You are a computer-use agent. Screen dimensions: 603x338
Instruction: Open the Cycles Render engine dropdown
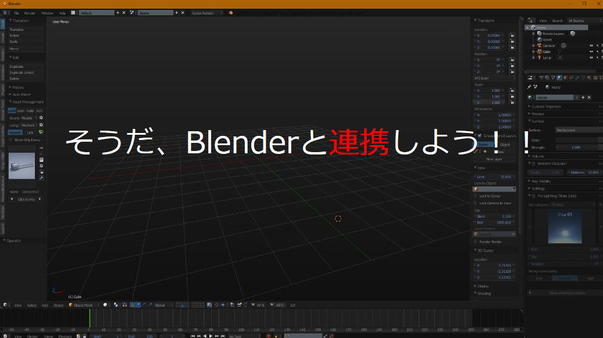pyautogui.click(x=207, y=13)
